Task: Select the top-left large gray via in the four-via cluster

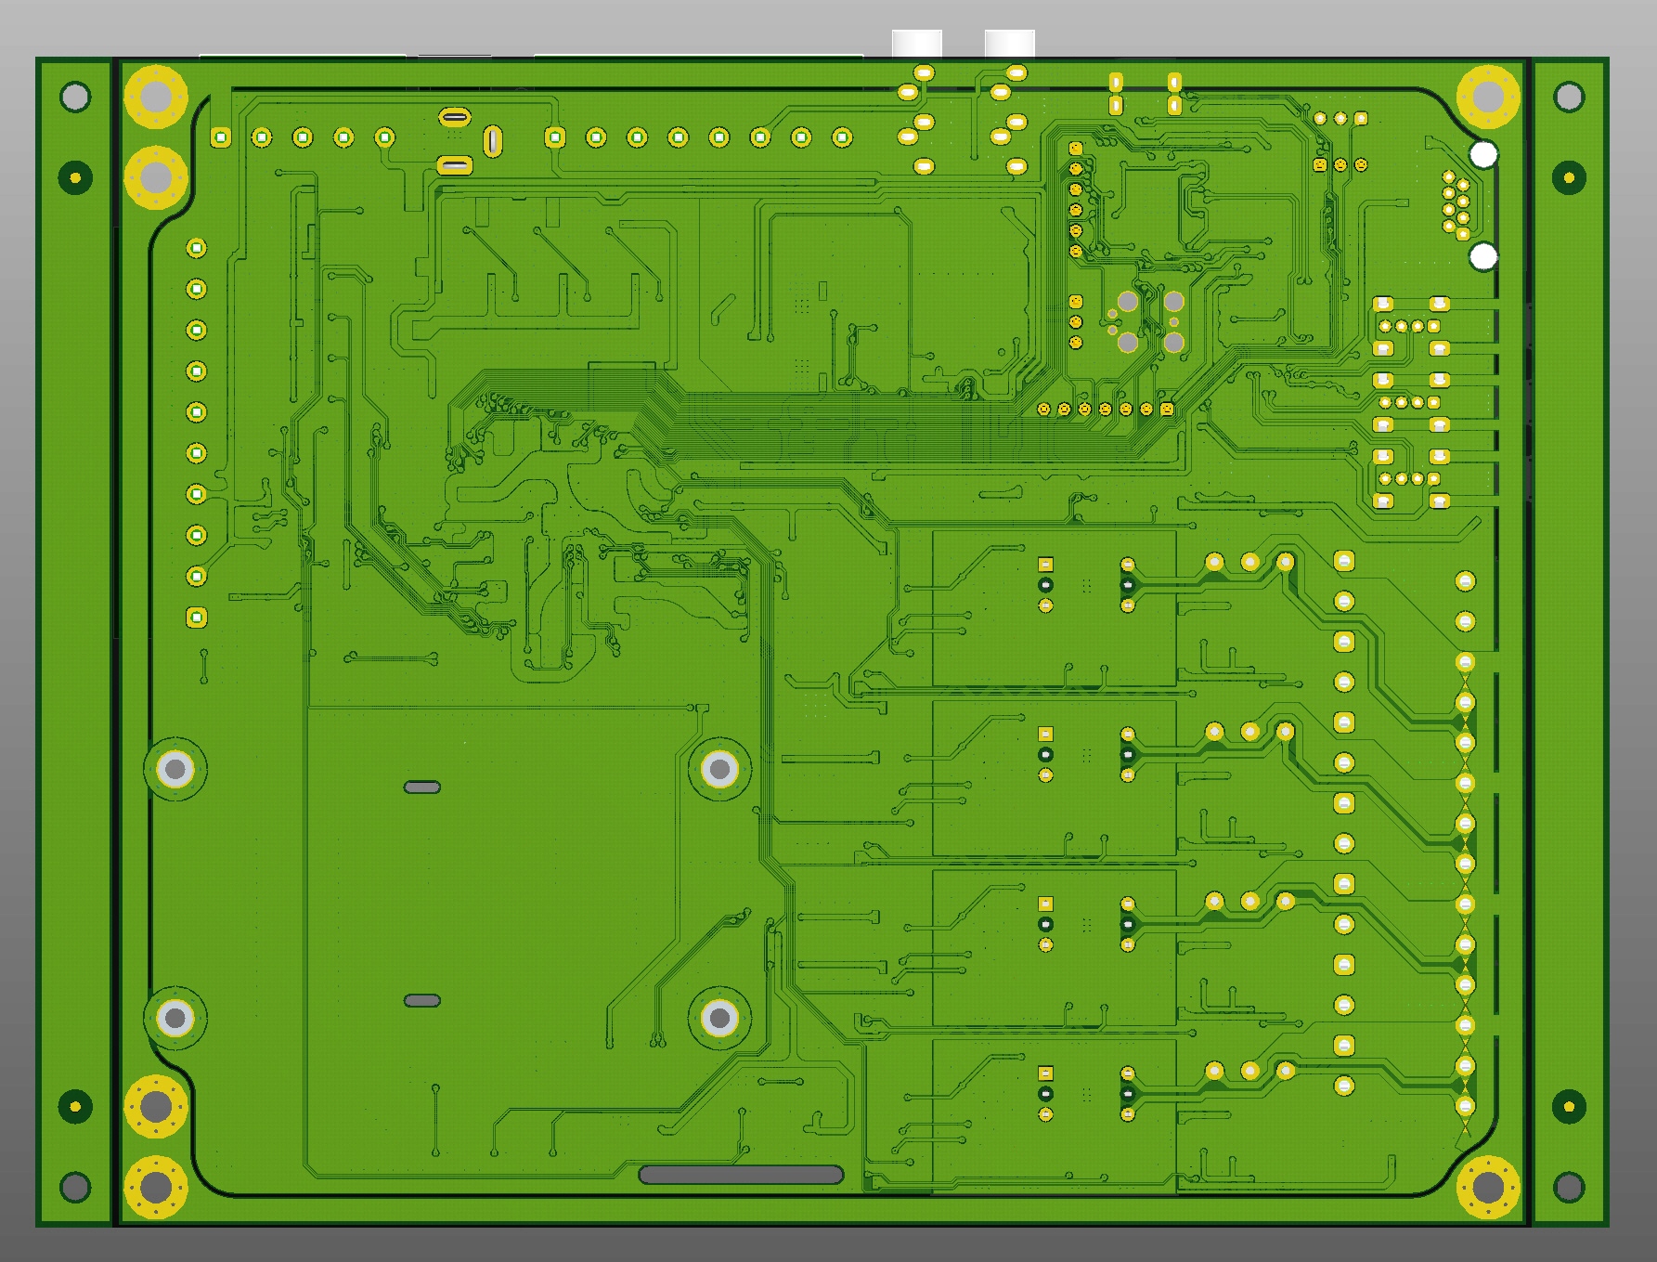Action: (1127, 302)
